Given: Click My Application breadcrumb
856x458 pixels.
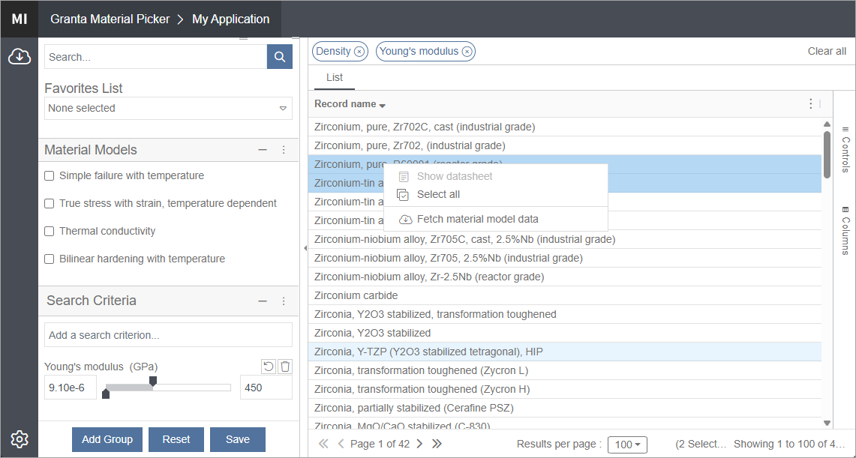Looking at the screenshot, I should (231, 19).
